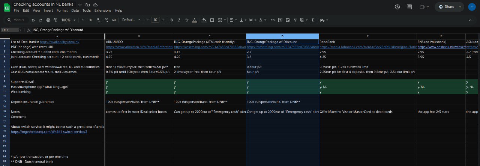Viewport: 480px width, 166px height.
Task: Open the Extensions menu
Action: point(103,11)
